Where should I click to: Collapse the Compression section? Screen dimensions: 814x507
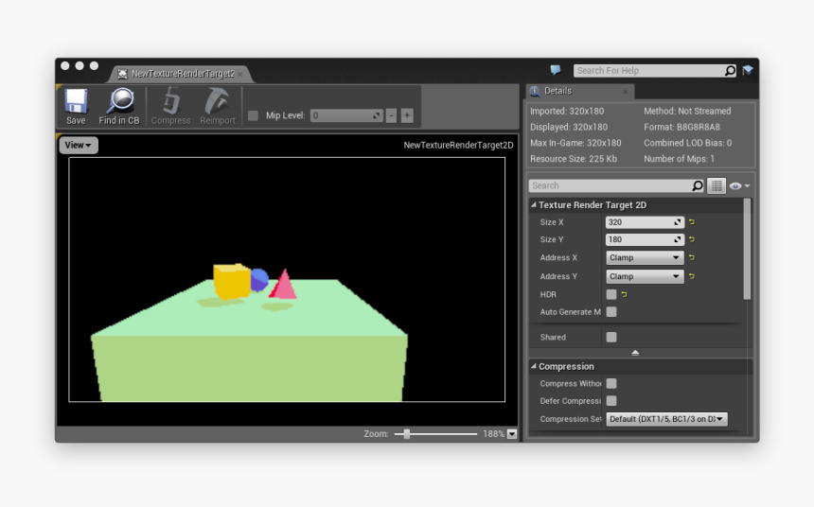pos(533,366)
